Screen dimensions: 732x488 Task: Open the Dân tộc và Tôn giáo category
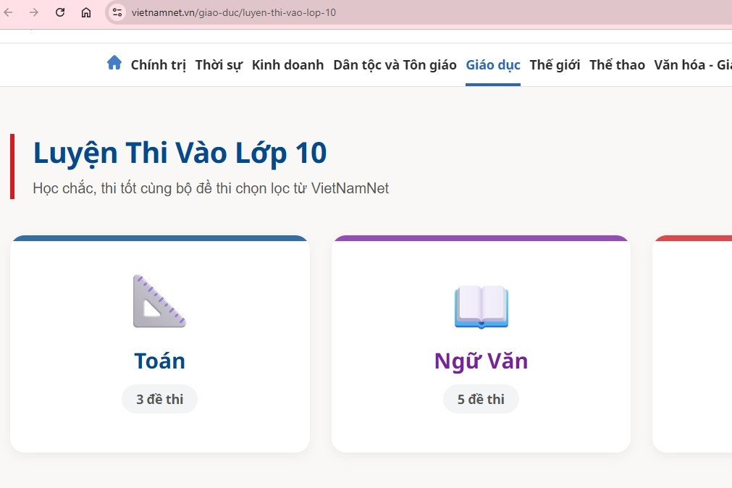tap(394, 64)
